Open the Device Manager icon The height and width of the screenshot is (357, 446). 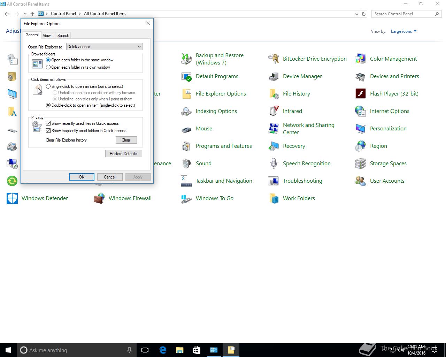coord(274,76)
